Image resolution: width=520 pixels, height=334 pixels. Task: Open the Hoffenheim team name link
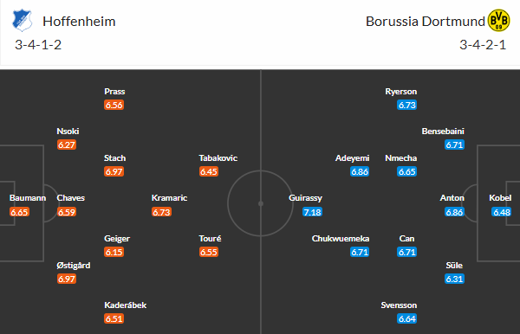(79, 22)
